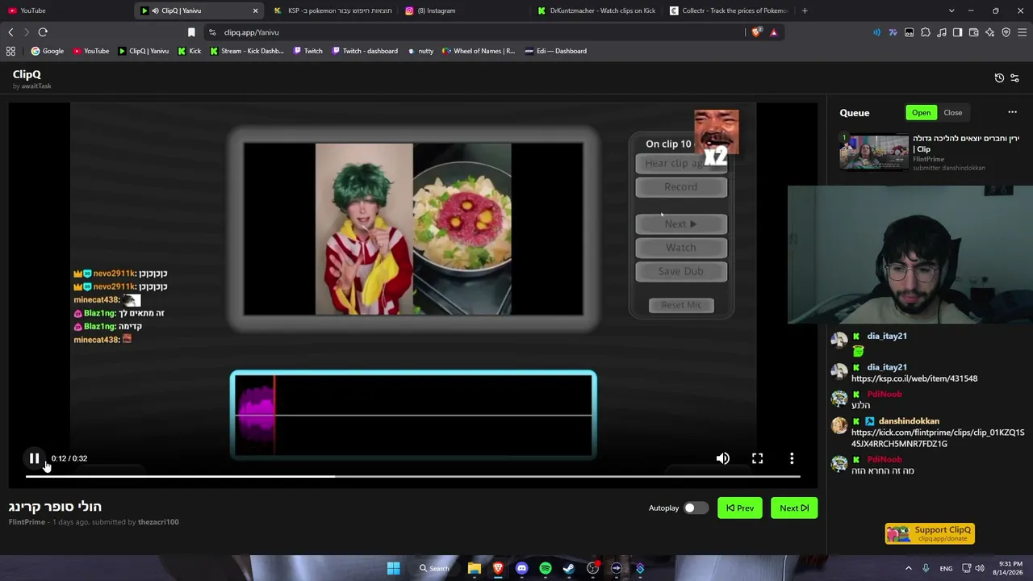
Task: Switch to the KSP pokemon search tab
Action: coord(333,10)
